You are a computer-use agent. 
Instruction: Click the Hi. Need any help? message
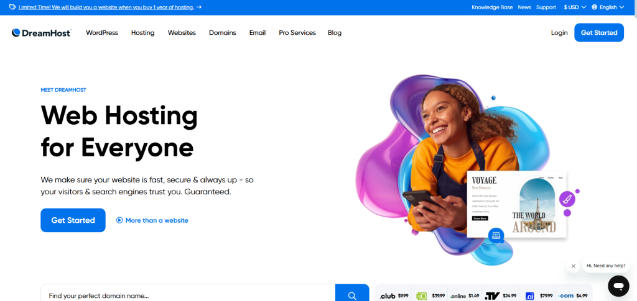point(606,266)
